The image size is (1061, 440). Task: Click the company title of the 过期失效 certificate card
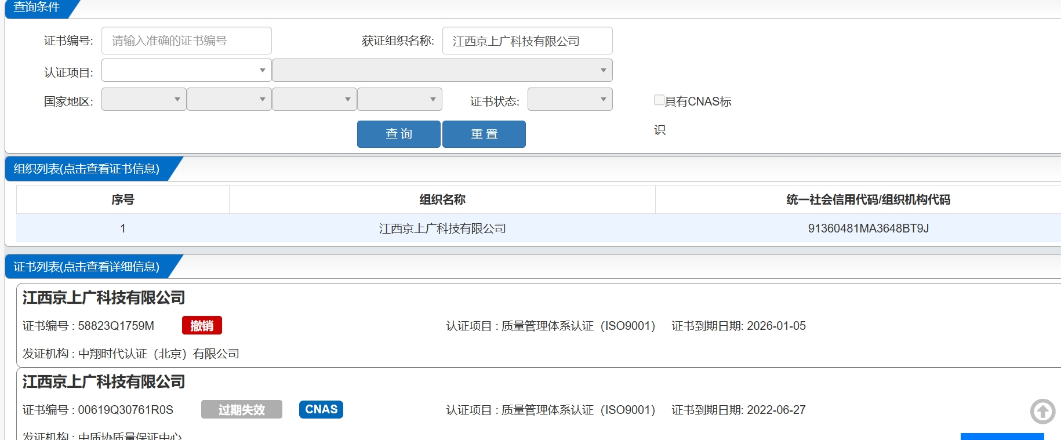(104, 382)
